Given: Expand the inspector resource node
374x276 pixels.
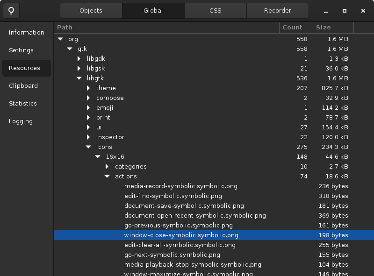Looking at the screenshot, I should 88,137.
